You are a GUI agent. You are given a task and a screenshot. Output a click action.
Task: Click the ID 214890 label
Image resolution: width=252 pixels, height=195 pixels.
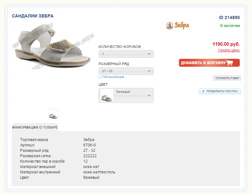point(229,17)
